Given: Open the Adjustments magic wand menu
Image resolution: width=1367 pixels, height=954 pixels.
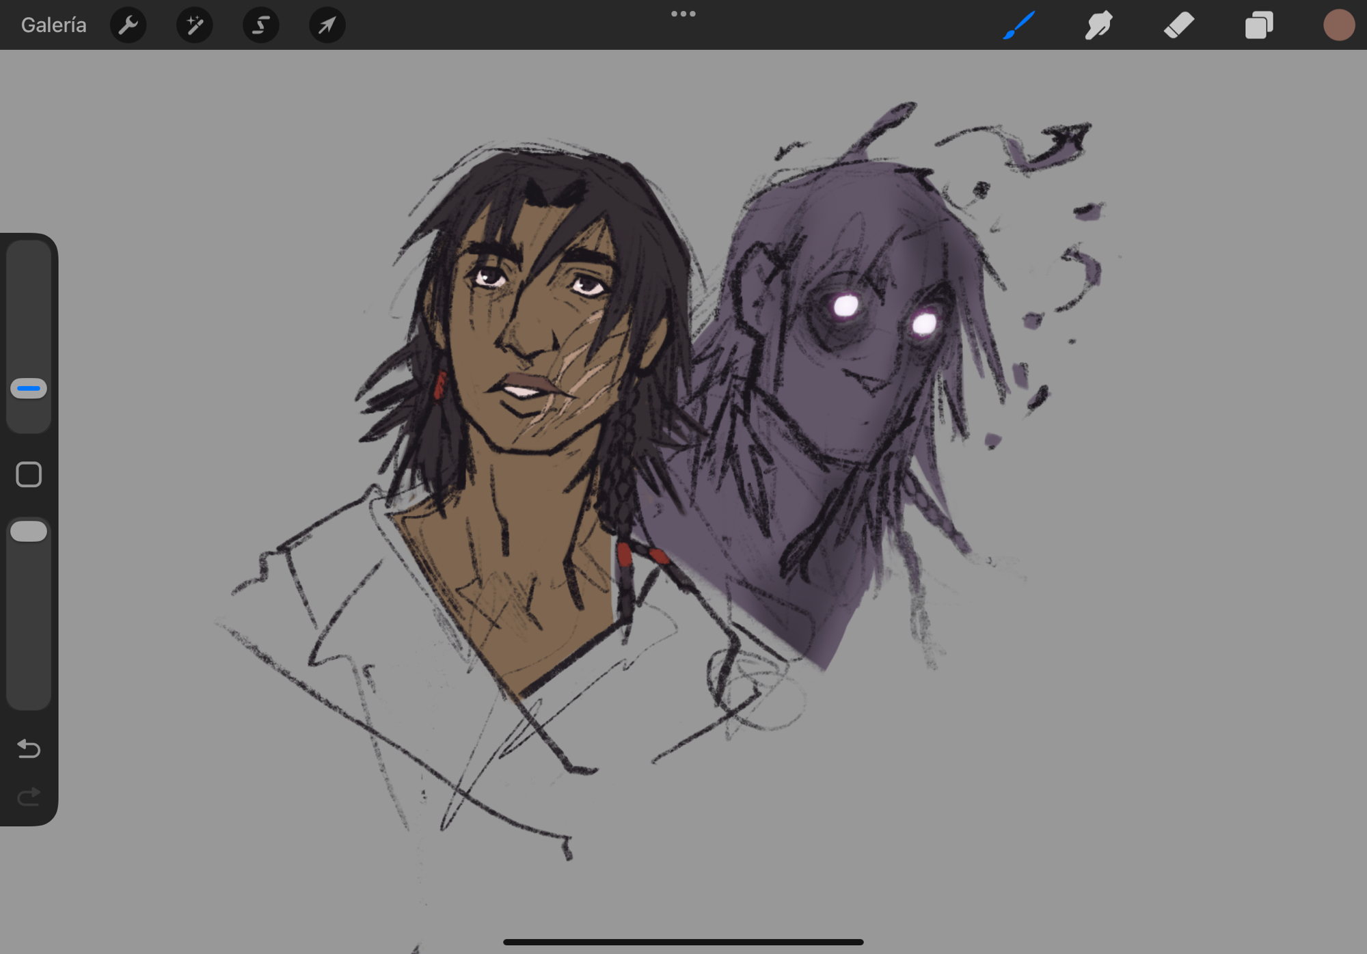Looking at the screenshot, I should (x=194, y=25).
